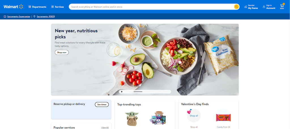Select the Reese's candy thumbnail
Screen dimensions: 290x129
click(x=223, y=117)
